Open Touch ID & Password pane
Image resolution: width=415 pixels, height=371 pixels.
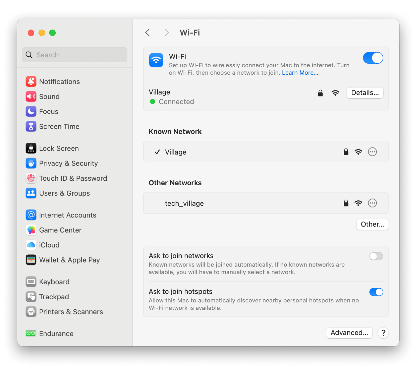[73, 178]
